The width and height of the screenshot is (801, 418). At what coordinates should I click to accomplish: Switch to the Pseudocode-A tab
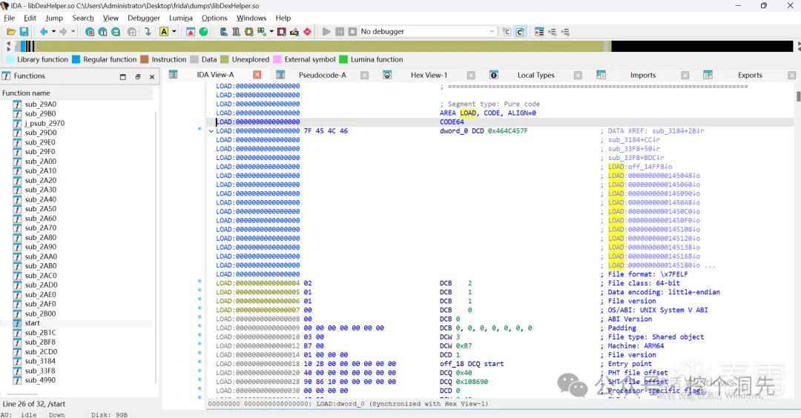coord(323,75)
